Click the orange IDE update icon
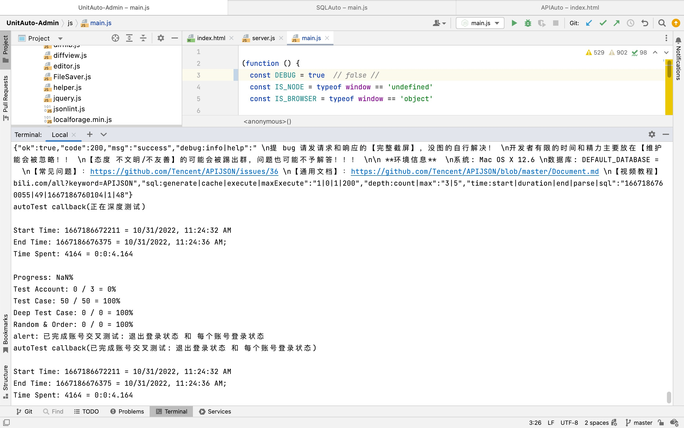 pos(676,23)
